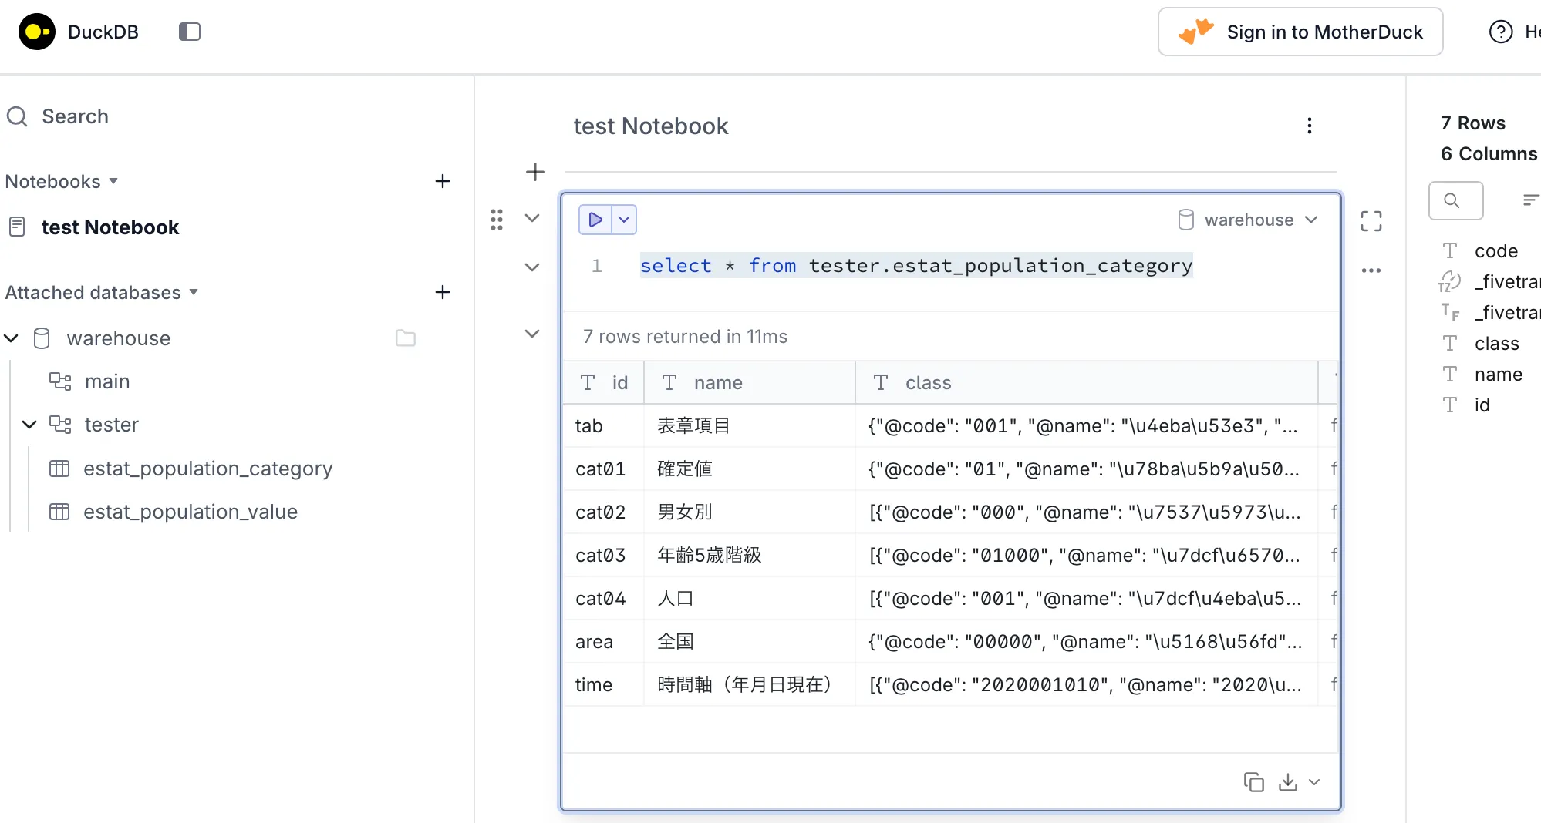Toggle the left sidebar panel icon

click(189, 32)
